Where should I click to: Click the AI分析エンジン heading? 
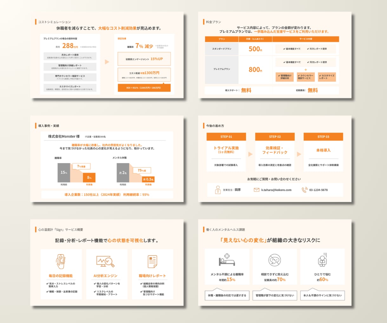(x=105, y=276)
